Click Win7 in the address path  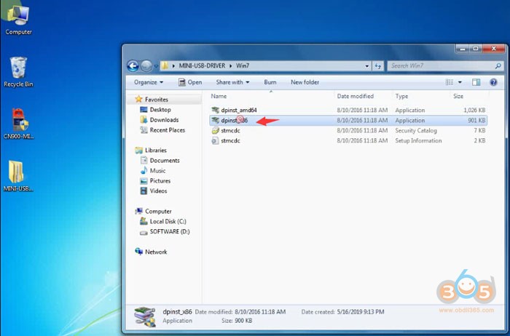pos(243,65)
